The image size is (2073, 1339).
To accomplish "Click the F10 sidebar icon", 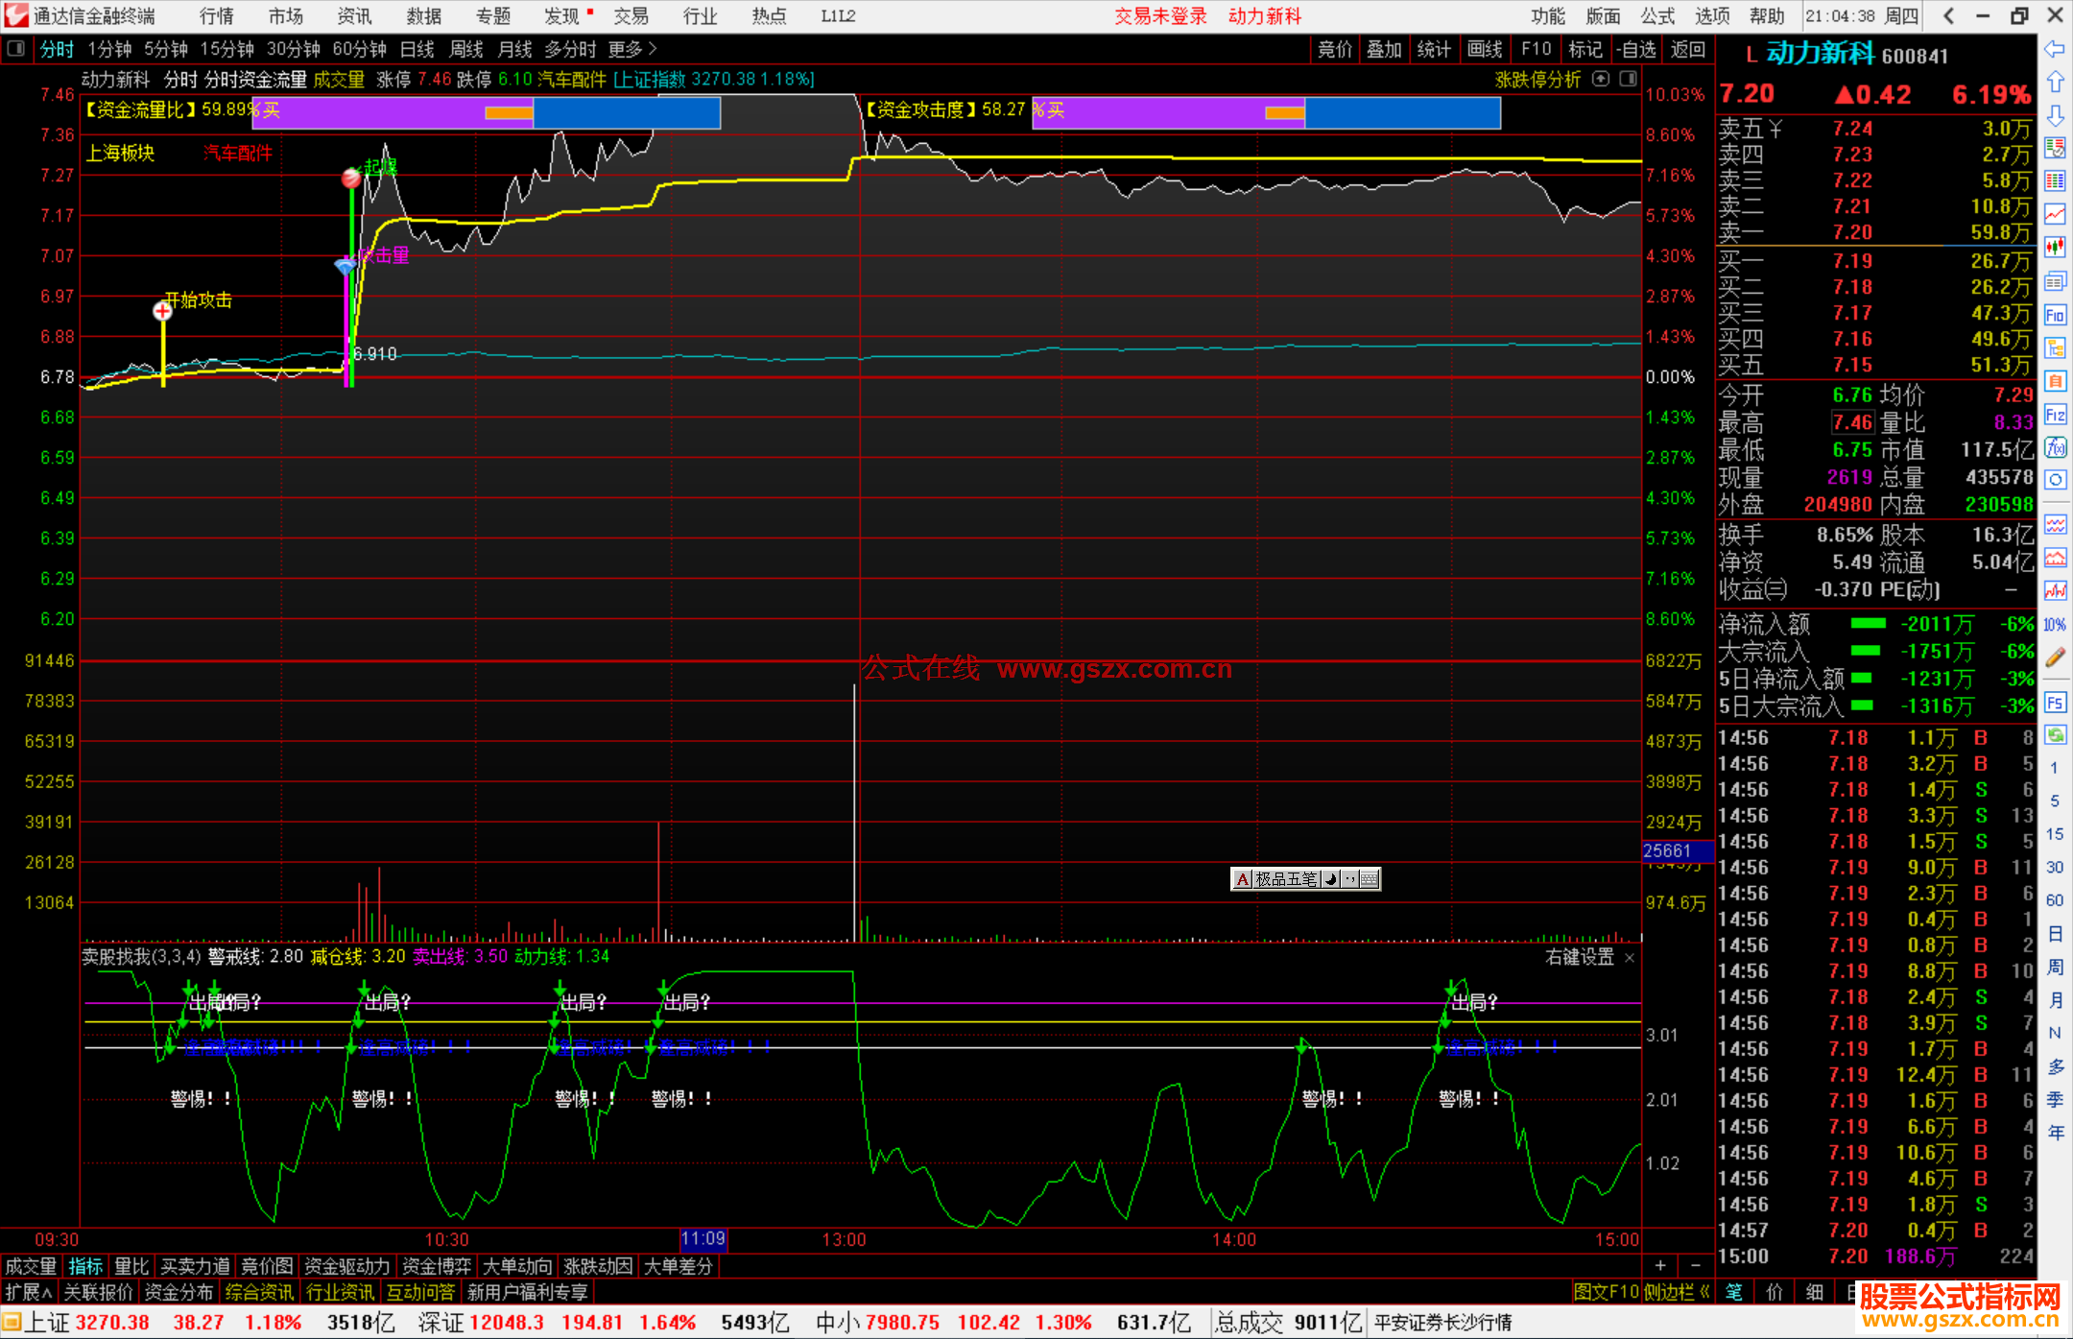I will (x=2055, y=316).
